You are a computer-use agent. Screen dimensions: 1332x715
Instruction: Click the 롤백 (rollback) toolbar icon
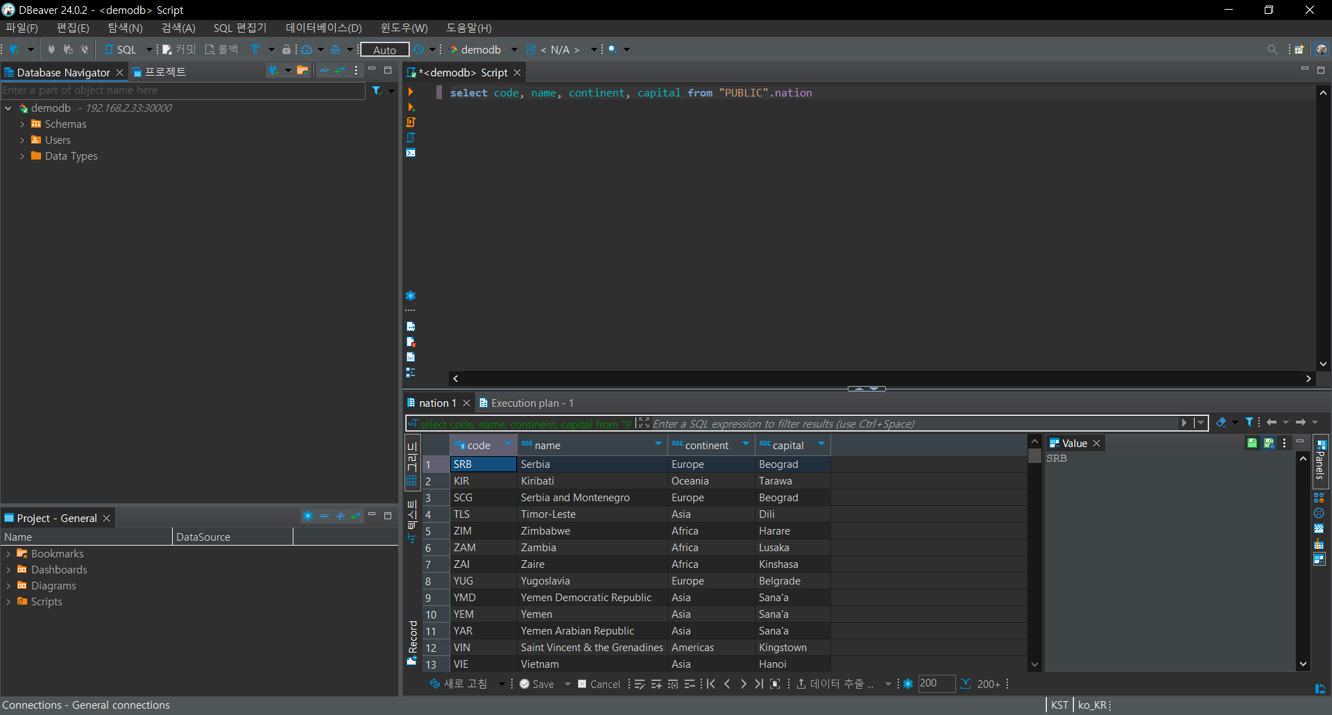(x=219, y=49)
